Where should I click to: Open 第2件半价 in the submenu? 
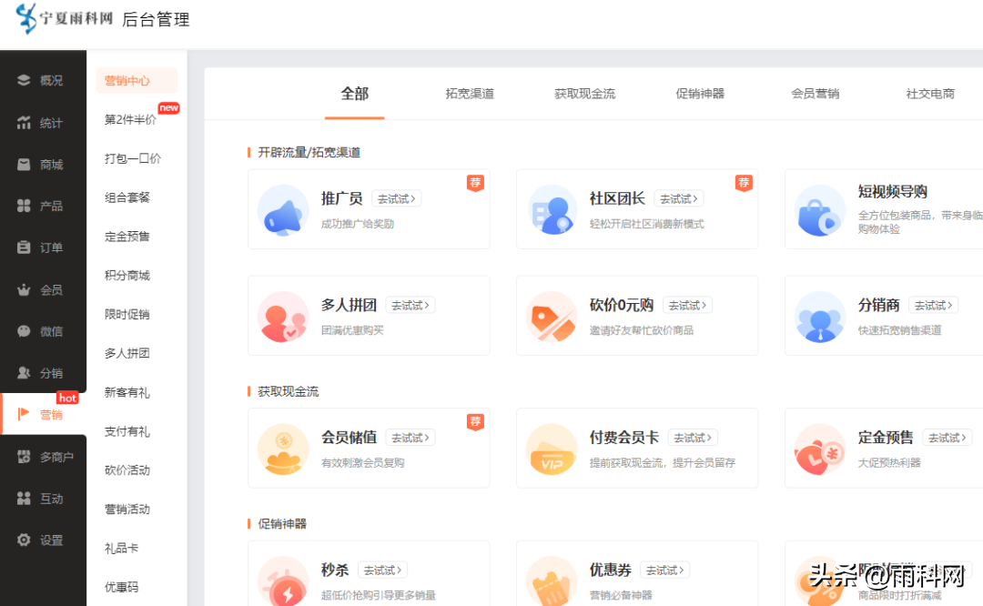130,119
